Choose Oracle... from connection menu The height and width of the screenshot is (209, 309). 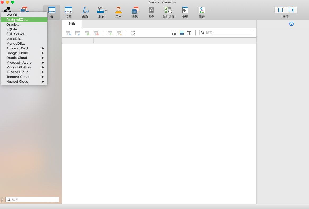[24, 24]
